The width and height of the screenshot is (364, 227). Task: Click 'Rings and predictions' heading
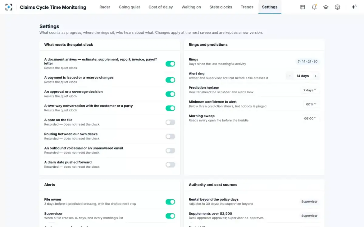(x=208, y=44)
